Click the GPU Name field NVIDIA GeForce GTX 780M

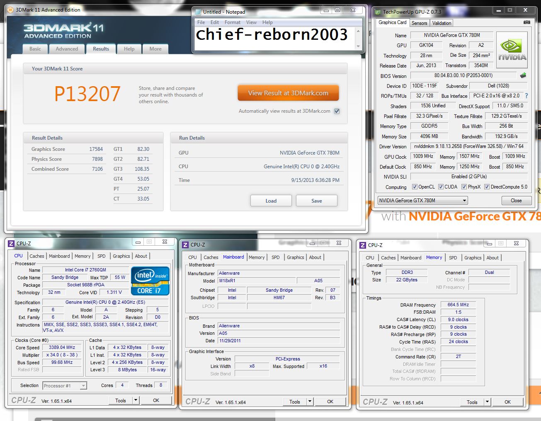[x=452, y=35]
